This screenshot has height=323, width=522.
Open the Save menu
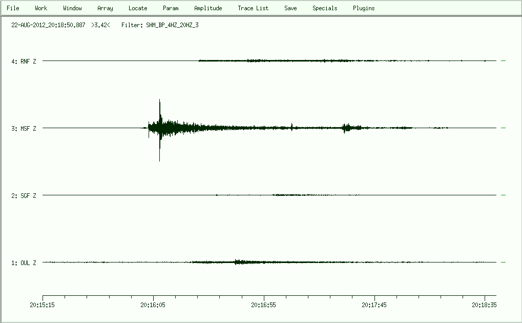(x=290, y=8)
